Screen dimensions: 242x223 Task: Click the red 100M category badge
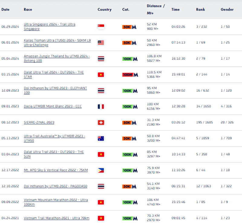[130, 74]
